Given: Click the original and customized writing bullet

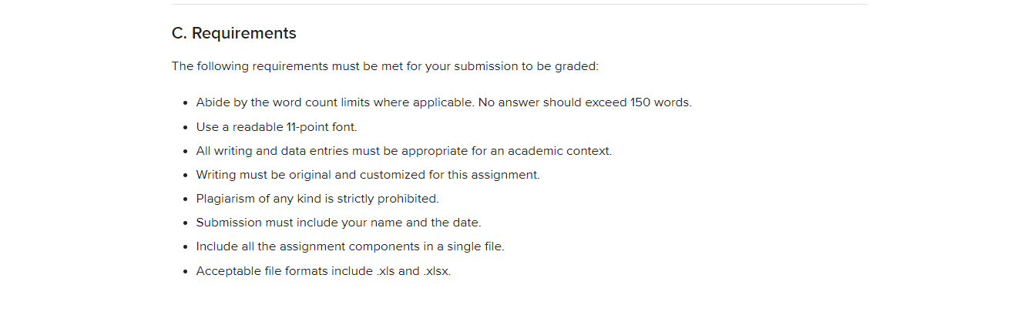Looking at the screenshot, I should [368, 175].
